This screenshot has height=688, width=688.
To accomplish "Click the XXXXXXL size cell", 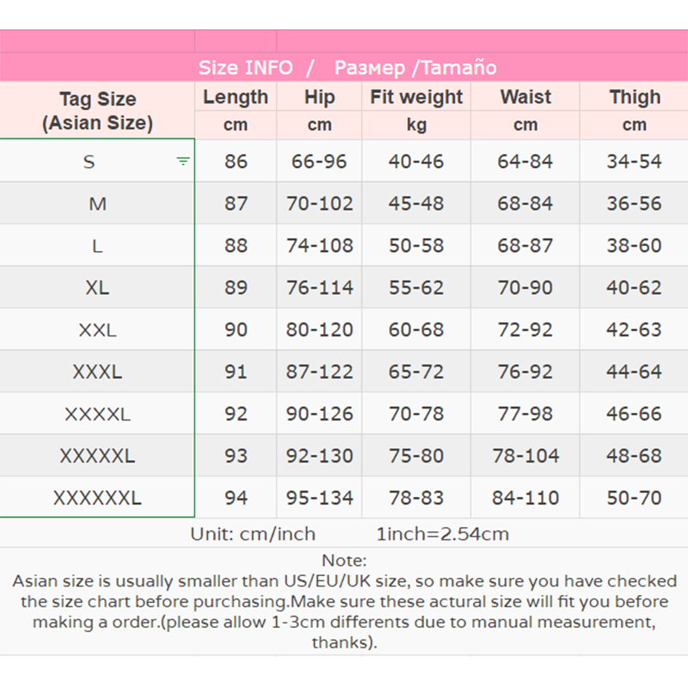I will (x=97, y=498).
